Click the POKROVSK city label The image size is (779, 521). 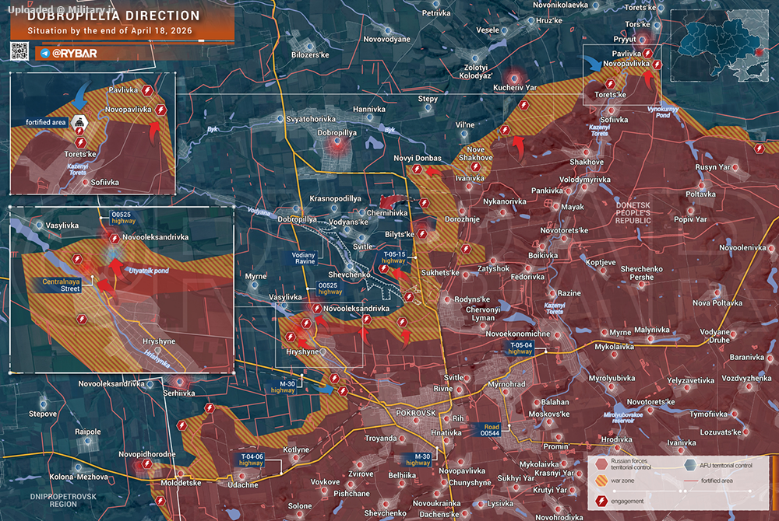tap(416, 413)
